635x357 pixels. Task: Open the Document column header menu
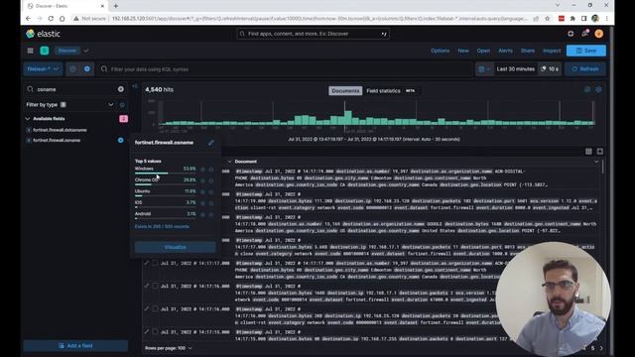pyautogui.click(x=596, y=162)
